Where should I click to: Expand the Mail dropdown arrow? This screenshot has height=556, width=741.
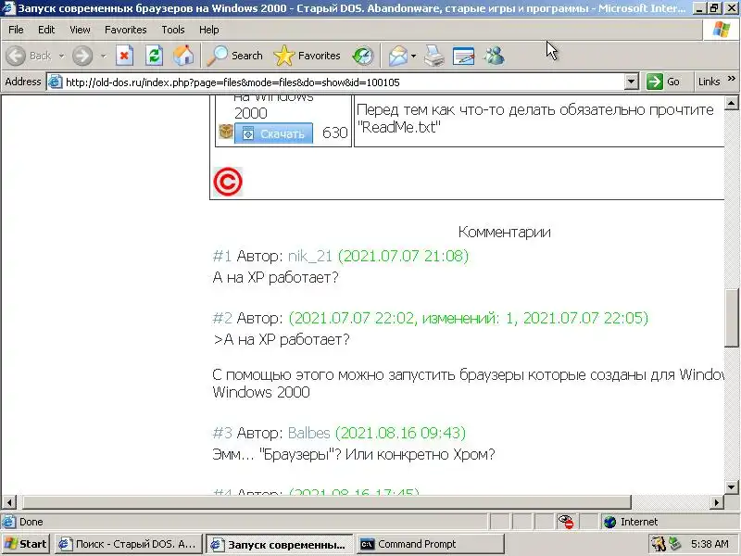point(413,56)
